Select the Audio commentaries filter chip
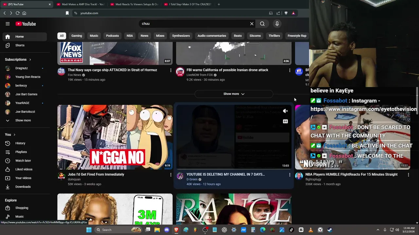Image resolution: width=419 pixels, height=235 pixels. [x=212, y=36]
